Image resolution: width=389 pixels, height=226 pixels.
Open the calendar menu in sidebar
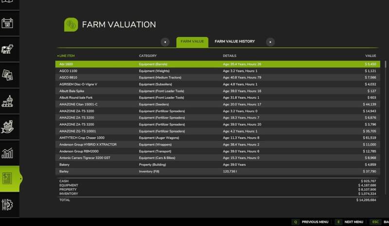(x=8, y=23)
